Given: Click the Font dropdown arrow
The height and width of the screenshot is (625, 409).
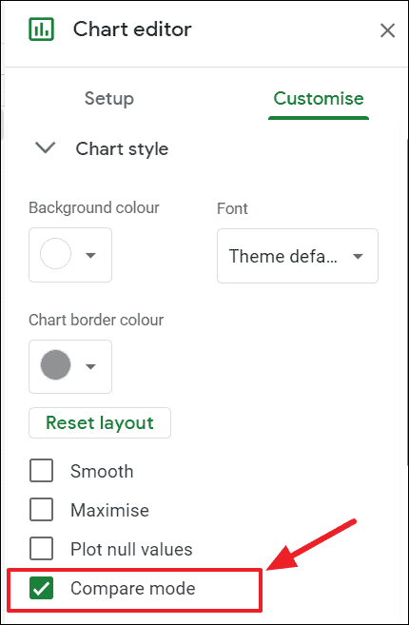Looking at the screenshot, I should coord(358,256).
